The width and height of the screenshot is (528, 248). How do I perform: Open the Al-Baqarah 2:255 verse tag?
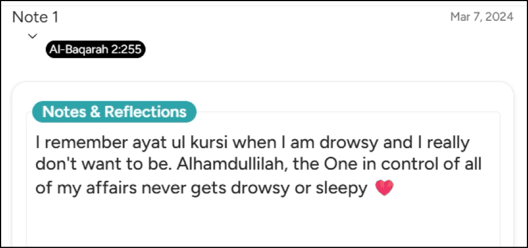[95, 50]
